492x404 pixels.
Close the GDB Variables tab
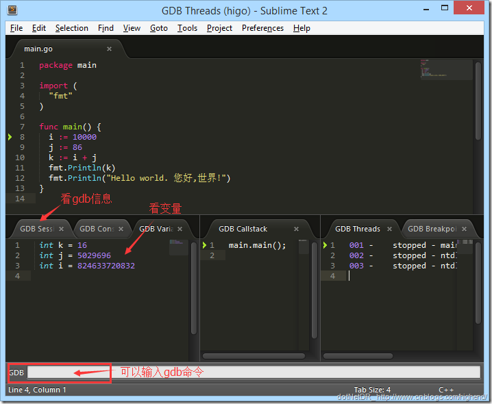pos(180,229)
